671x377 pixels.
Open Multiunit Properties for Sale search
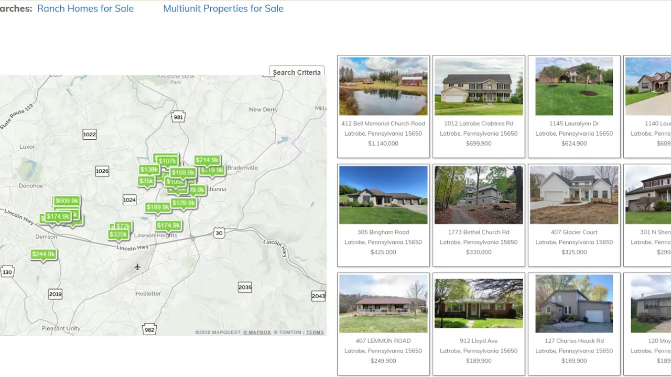tap(223, 8)
